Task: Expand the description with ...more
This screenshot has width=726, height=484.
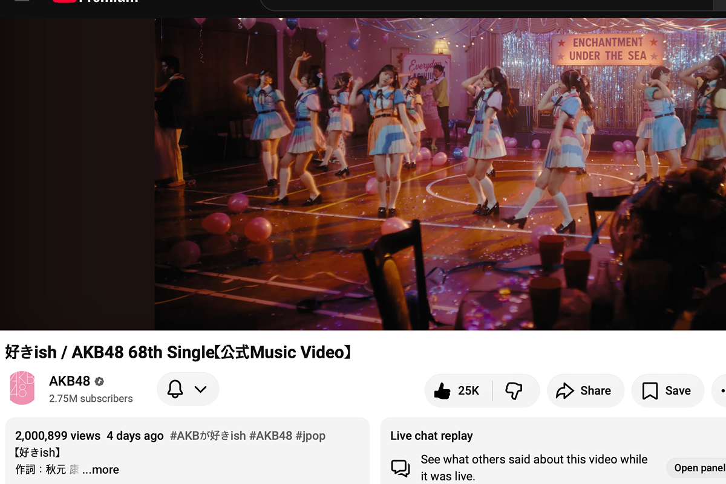Action: click(x=100, y=469)
